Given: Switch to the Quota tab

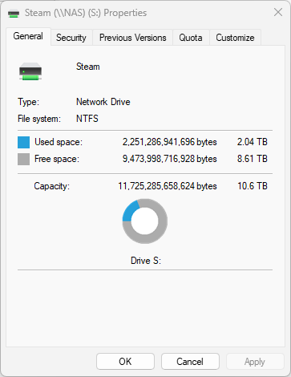Looking at the screenshot, I should coord(191,38).
